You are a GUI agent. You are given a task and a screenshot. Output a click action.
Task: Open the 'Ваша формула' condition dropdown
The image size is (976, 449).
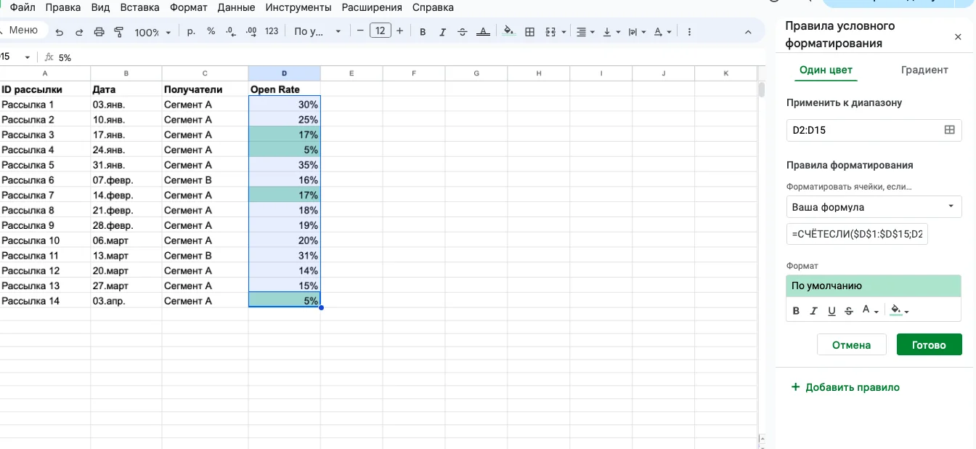coord(874,207)
